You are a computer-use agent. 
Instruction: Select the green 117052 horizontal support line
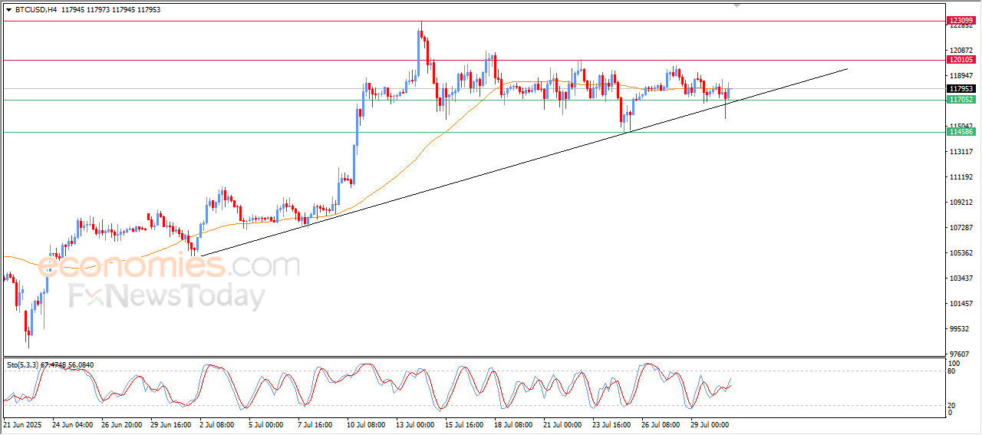[x=473, y=100]
